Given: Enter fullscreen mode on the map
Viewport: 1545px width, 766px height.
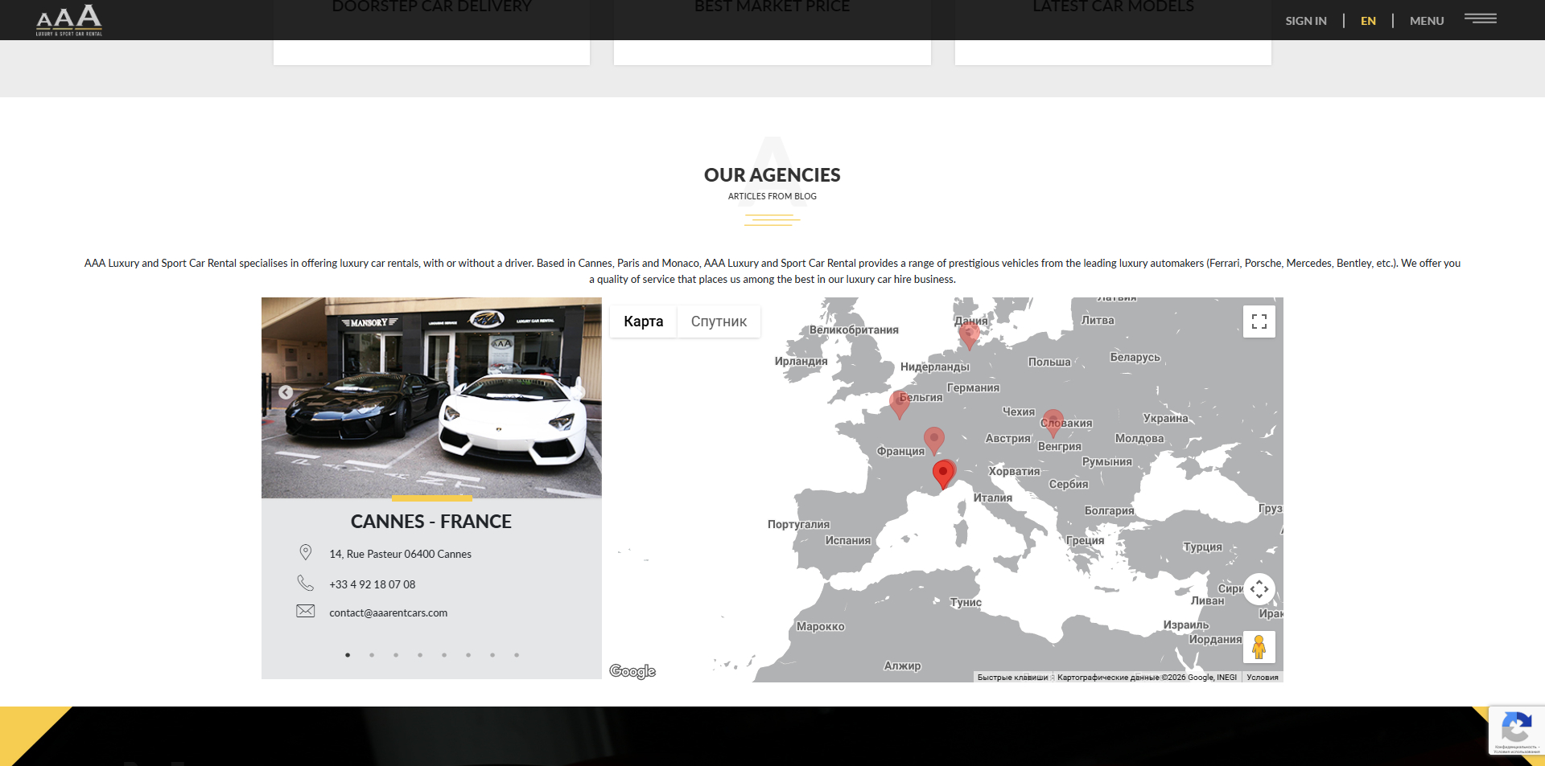Looking at the screenshot, I should pyautogui.click(x=1259, y=321).
